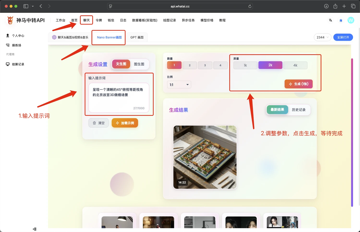This screenshot has width=360, height=232.
Task: Set 数量 to 4
Action: tap(220, 65)
